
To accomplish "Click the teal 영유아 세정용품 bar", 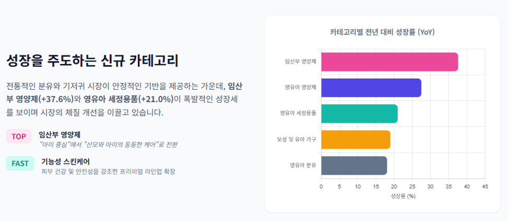I will coord(359,114).
